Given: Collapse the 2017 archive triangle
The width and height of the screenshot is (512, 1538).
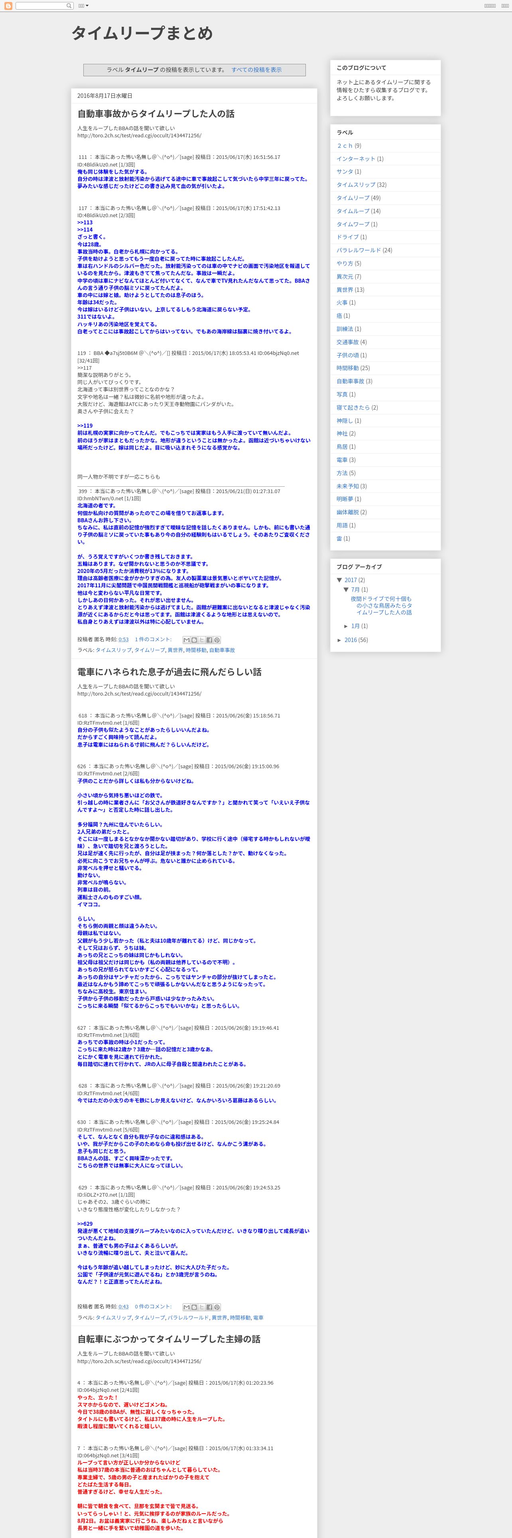Looking at the screenshot, I should [339, 580].
